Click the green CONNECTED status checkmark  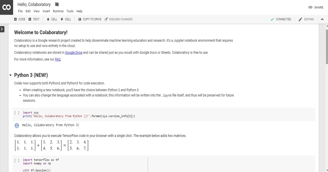(273, 19)
